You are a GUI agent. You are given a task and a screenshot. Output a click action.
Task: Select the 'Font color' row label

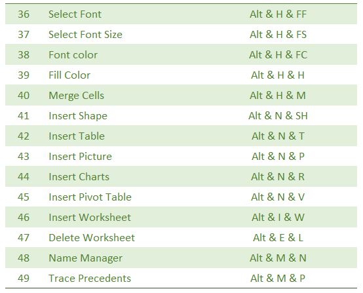pos(73,55)
